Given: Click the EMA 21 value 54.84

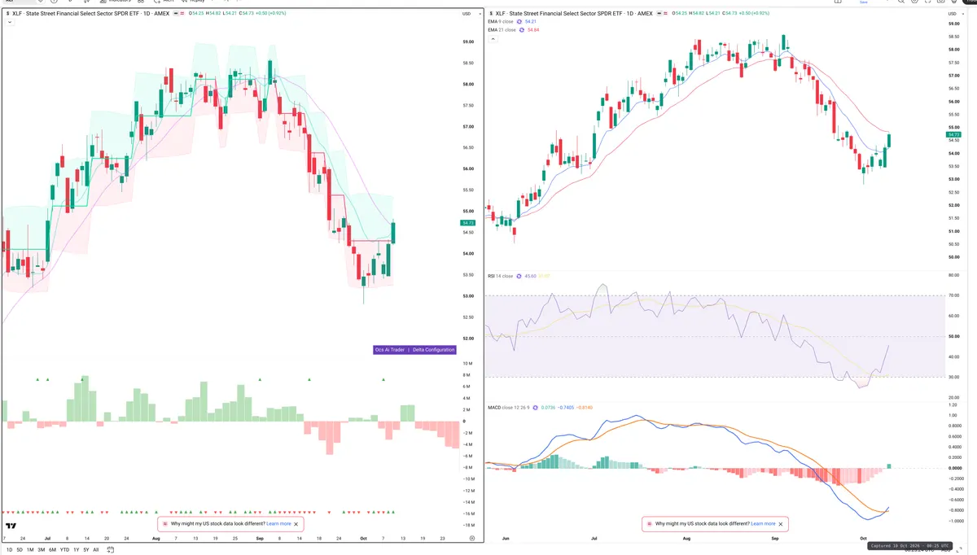Looking at the screenshot, I should [x=533, y=30].
